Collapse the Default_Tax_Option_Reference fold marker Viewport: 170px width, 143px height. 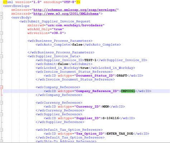click(1, 130)
